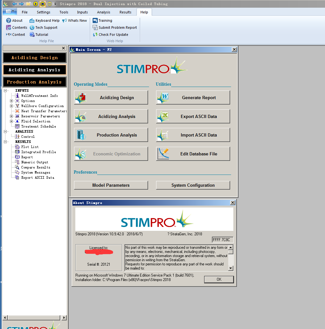Expand the Reservoir Parameters node
Screen dimensions: 325x329
11,116
